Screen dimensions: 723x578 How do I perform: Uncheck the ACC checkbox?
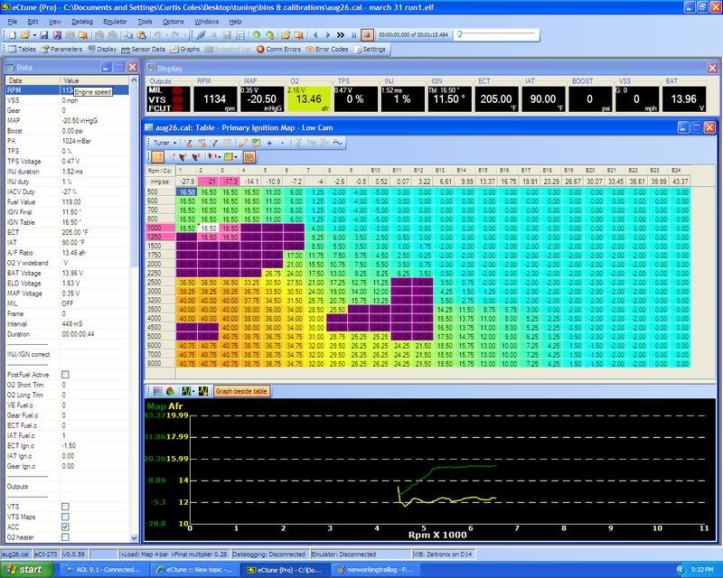pyautogui.click(x=65, y=527)
